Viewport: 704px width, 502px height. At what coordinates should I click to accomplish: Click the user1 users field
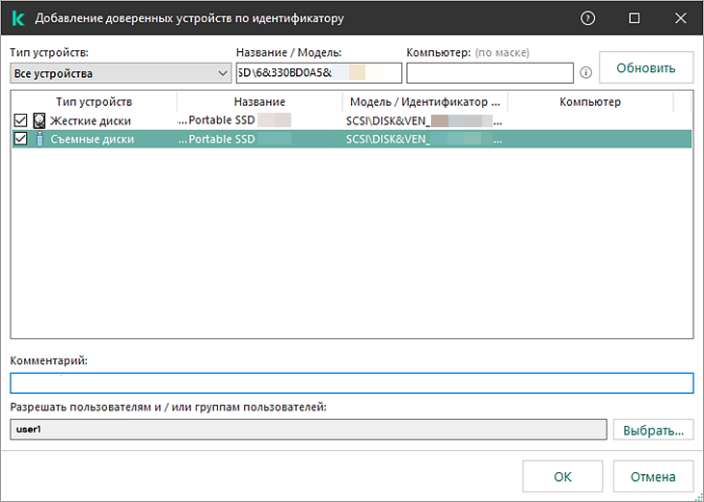309,430
